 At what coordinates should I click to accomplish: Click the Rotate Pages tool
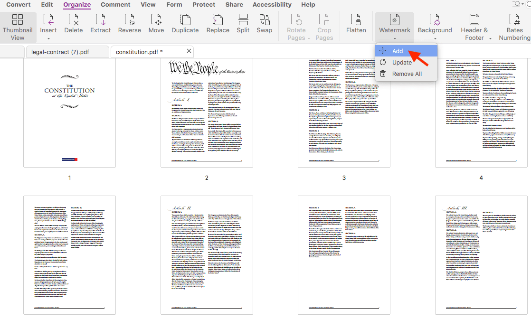pos(296,27)
